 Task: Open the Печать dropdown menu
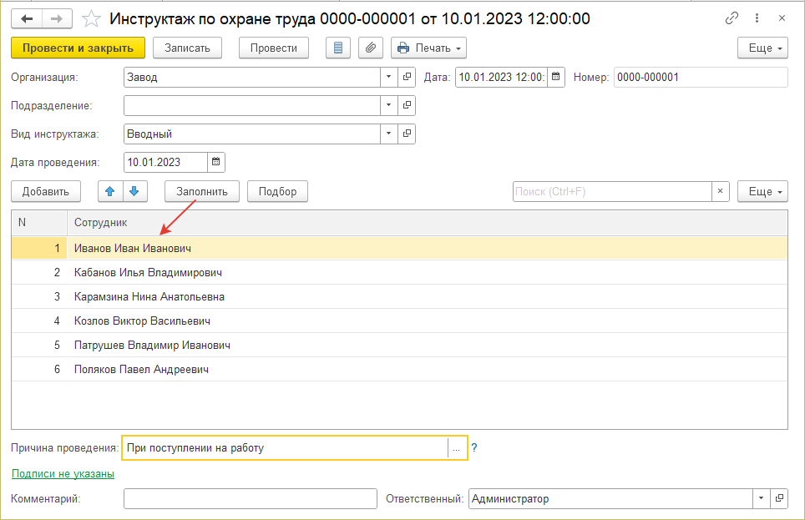click(428, 48)
